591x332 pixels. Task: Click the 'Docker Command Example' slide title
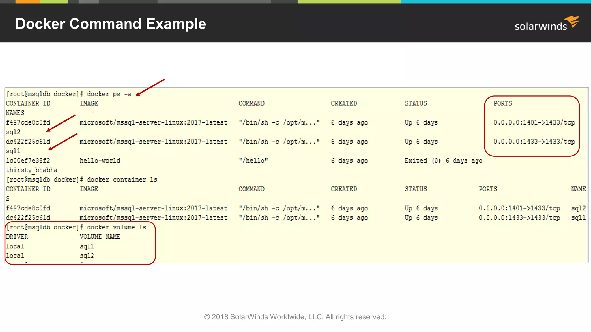click(x=111, y=24)
